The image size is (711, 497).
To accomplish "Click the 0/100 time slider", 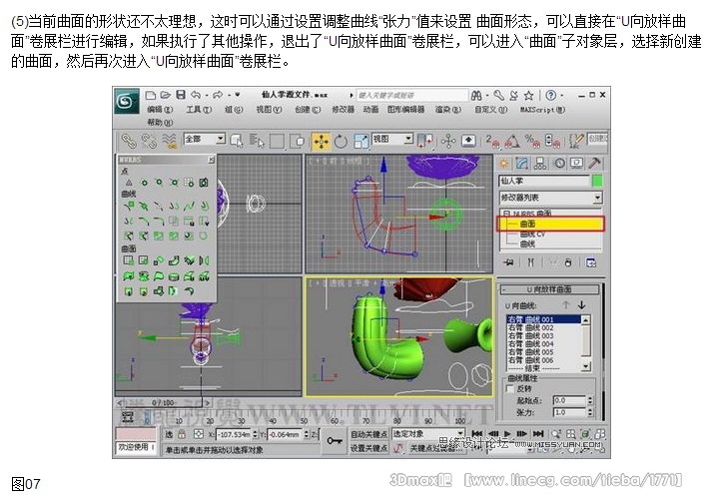I will click(x=163, y=402).
